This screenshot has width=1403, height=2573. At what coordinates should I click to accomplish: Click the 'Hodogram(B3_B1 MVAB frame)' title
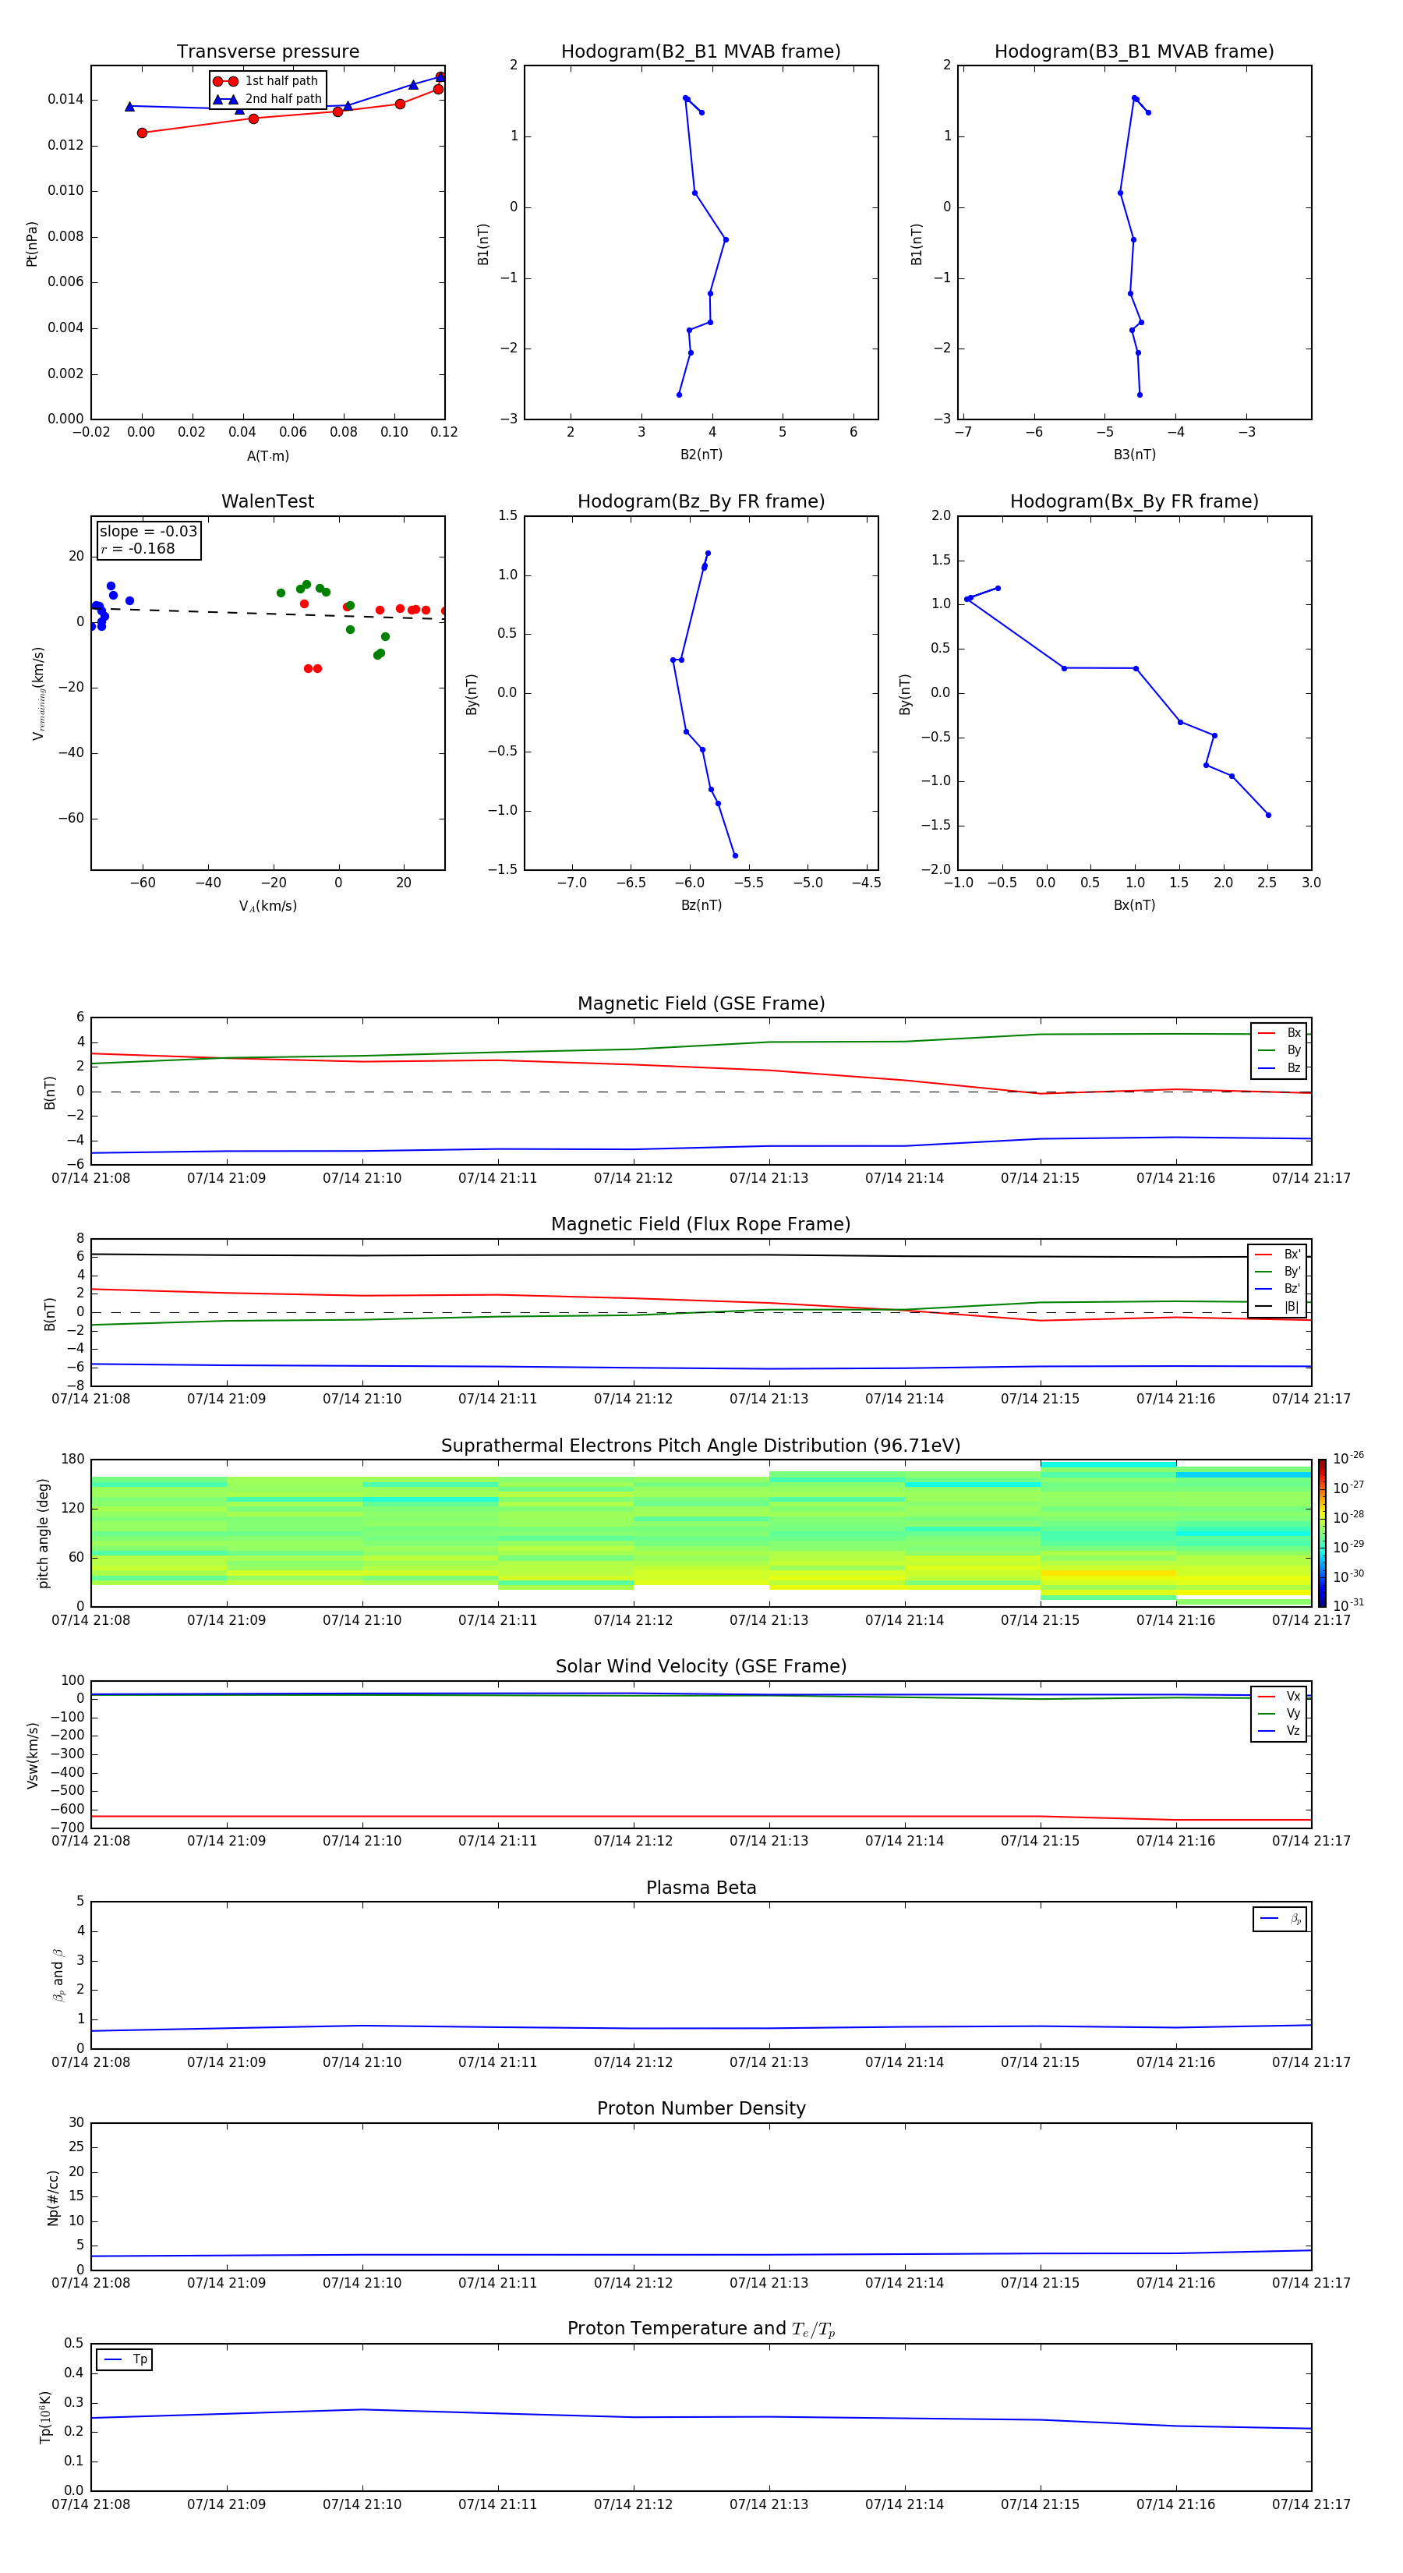(1134, 52)
